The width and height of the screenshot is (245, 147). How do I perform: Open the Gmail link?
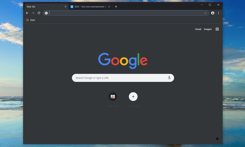[198, 29]
